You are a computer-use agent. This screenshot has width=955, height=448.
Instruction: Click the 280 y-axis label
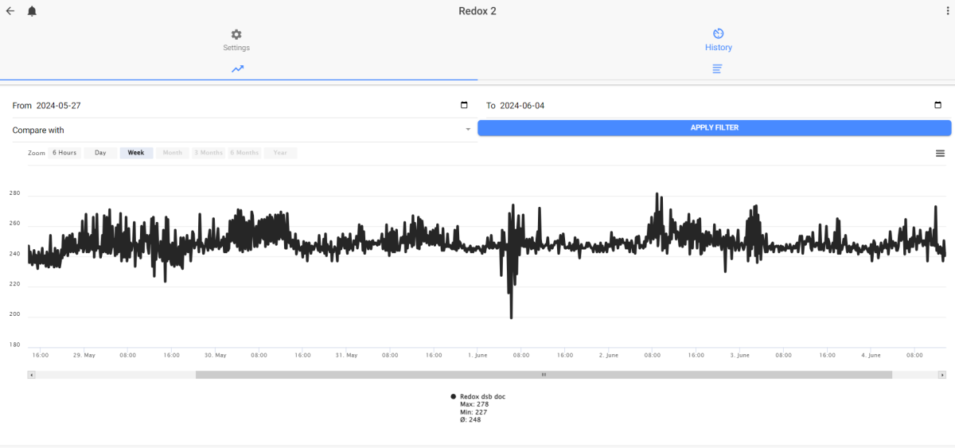click(x=14, y=193)
